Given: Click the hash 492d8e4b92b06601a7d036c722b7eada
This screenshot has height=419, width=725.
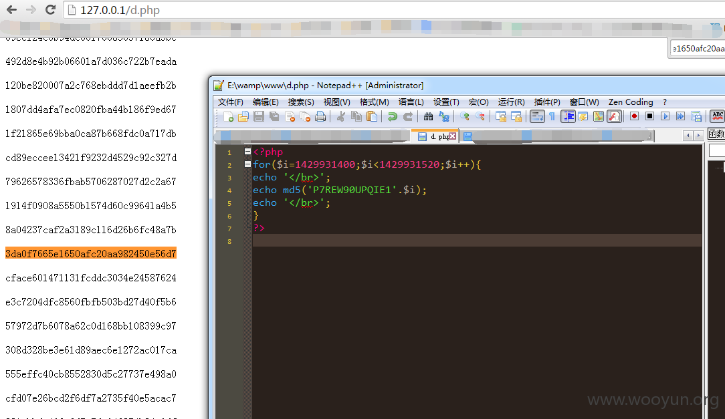Looking at the screenshot, I should point(91,61).
